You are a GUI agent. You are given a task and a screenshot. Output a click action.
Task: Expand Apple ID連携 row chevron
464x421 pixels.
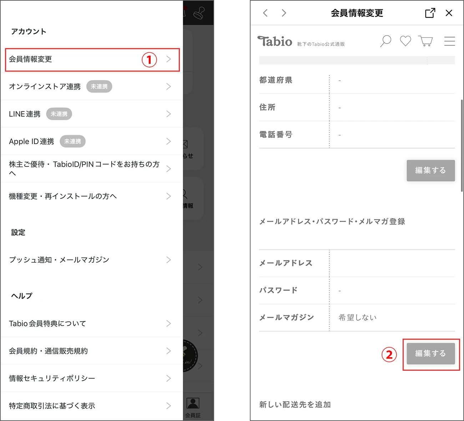(x=168, y=142)
